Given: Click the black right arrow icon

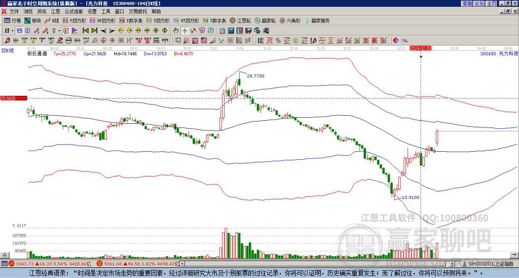Looking at the screenshot, I should [112, 31].
